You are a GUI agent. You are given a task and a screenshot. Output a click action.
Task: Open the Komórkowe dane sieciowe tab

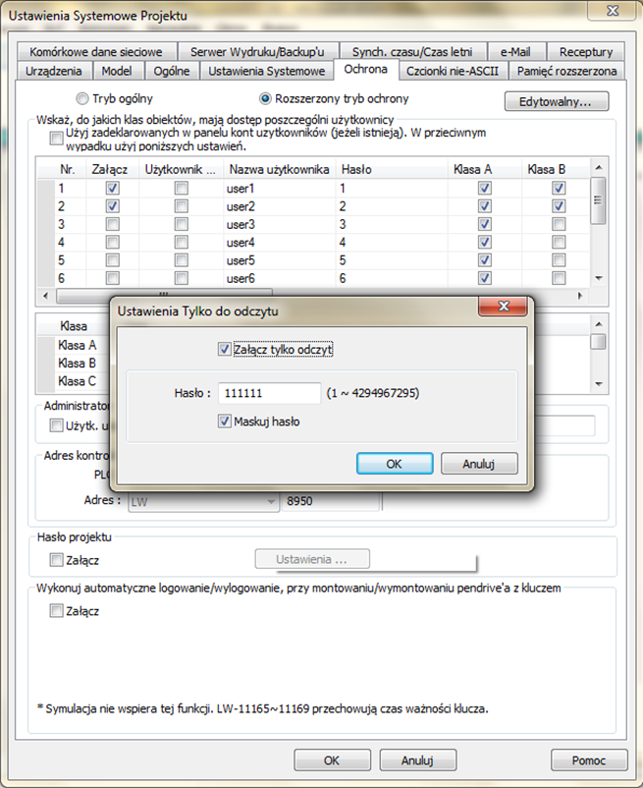(96, 52)
